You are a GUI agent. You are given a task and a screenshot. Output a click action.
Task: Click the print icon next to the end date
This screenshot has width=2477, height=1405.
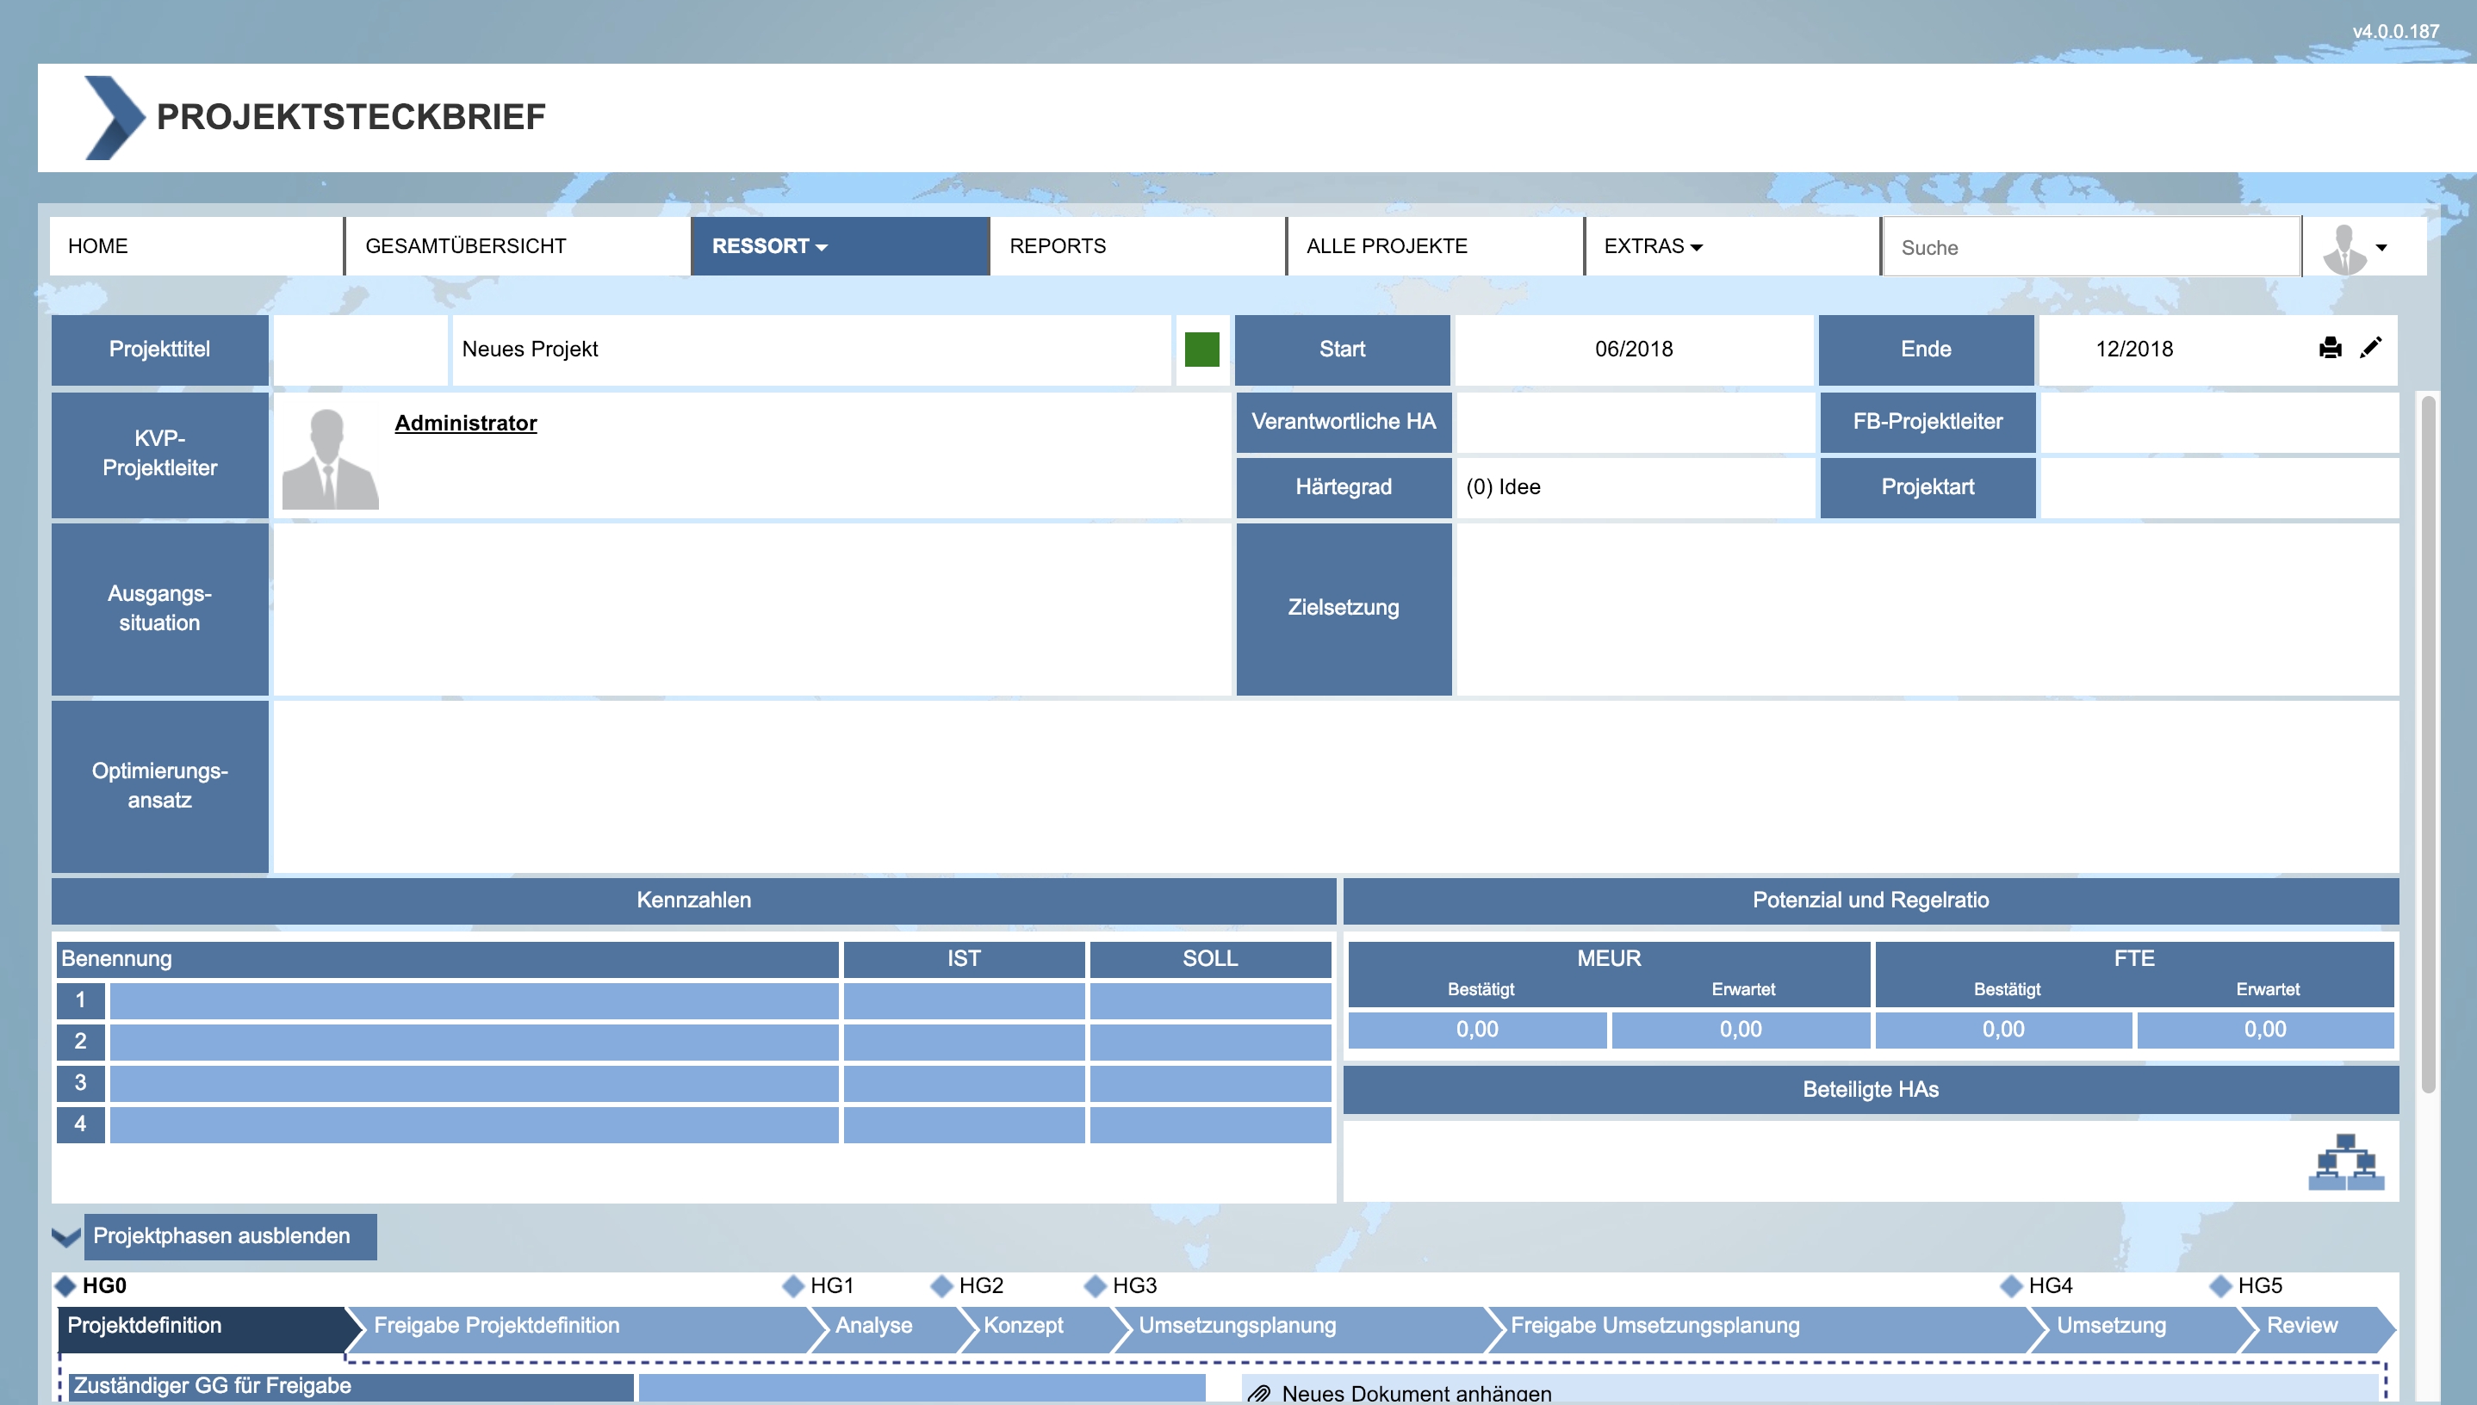(2330, 349)
